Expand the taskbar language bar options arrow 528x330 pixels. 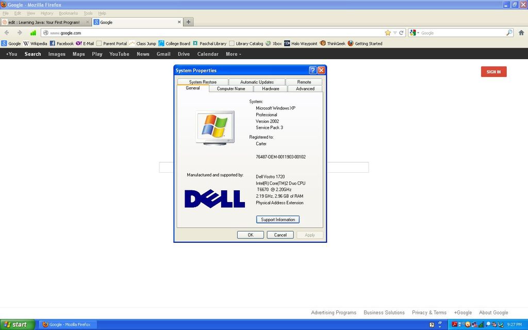point(440,326)
